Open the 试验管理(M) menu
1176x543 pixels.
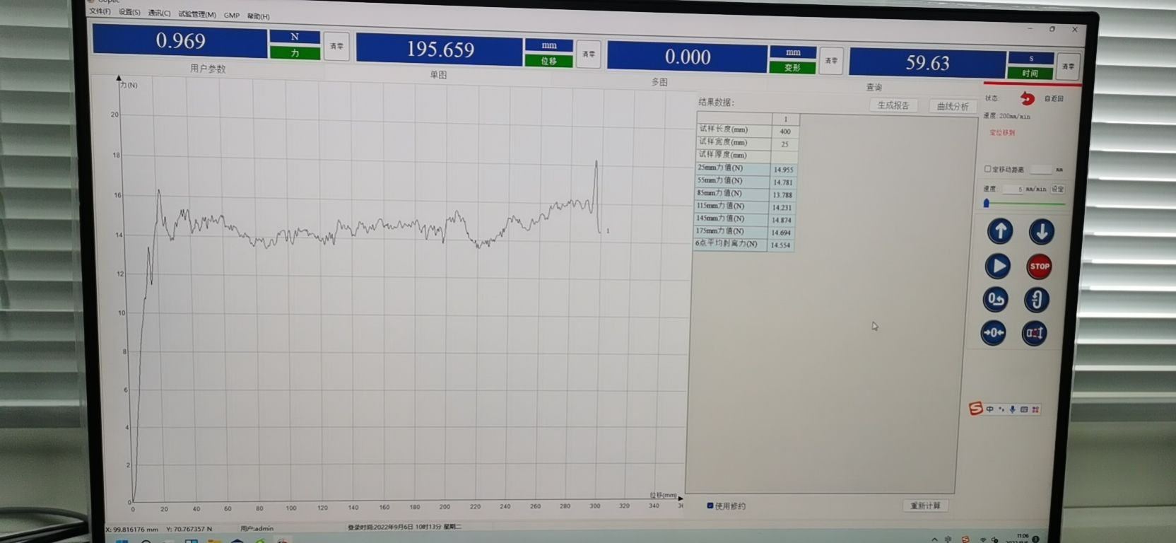pyautogui.click(x=197, y=14)
